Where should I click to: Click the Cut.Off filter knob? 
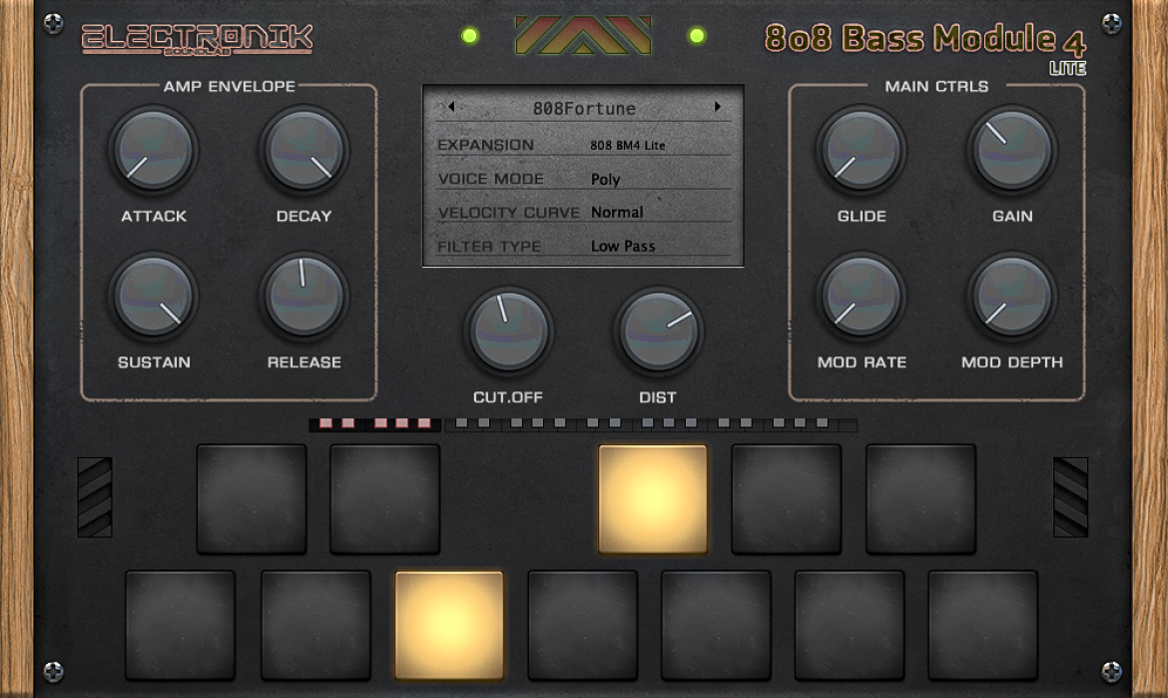pos(508,330)
